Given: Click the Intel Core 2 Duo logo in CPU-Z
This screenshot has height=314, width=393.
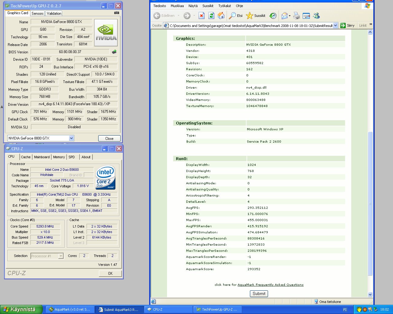Looking at the screenshot, I should click(x=106, y=178).
